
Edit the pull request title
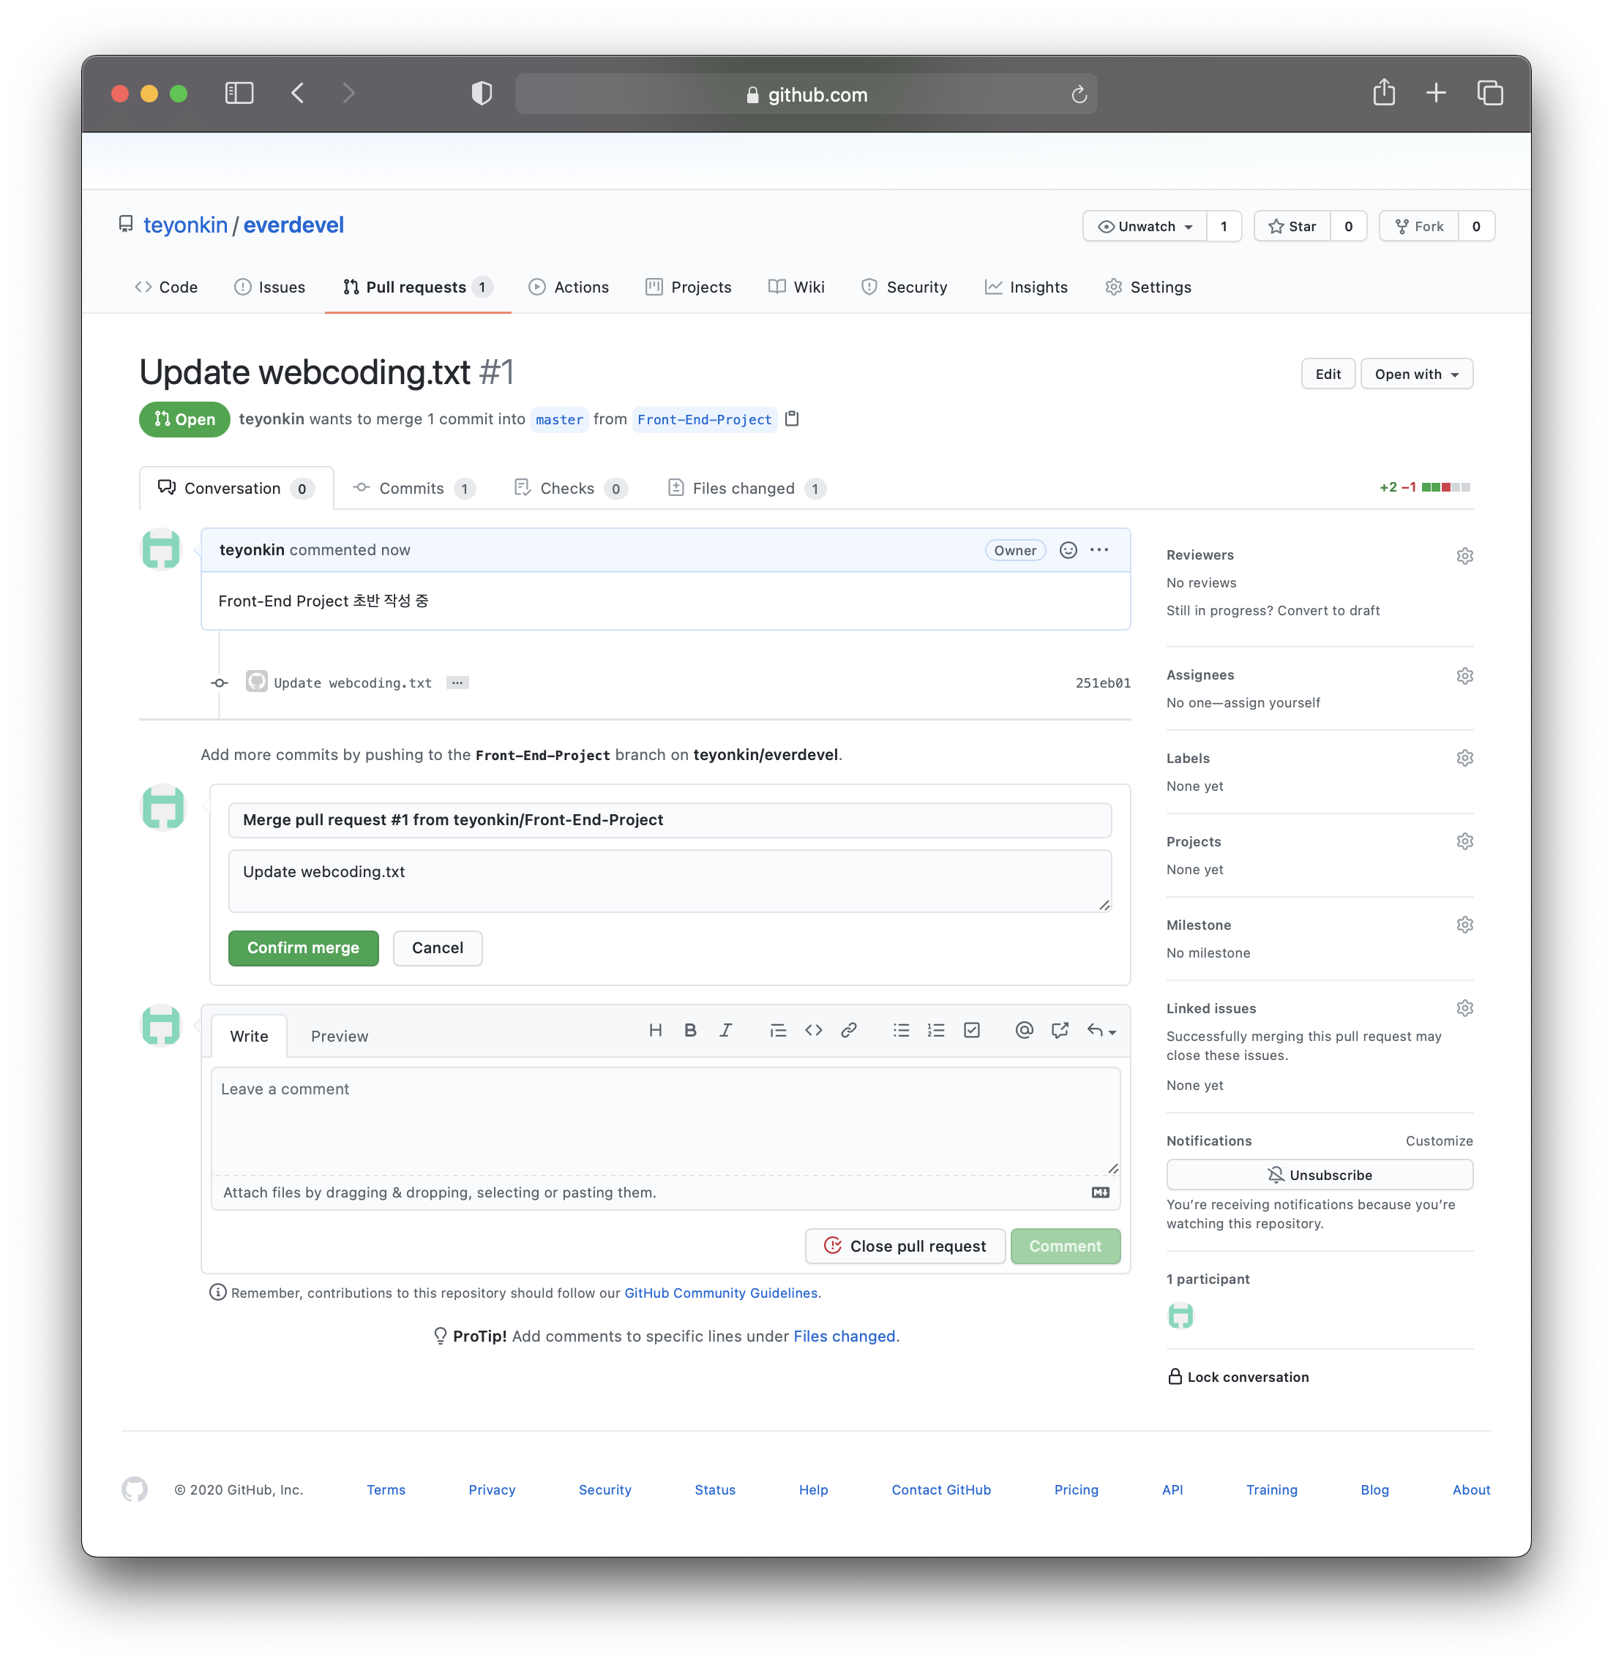(1328, 374)
